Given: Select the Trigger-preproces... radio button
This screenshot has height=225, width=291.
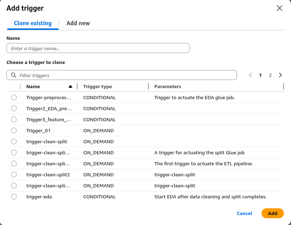Looking at the screenshot, I should coord(14,97).
